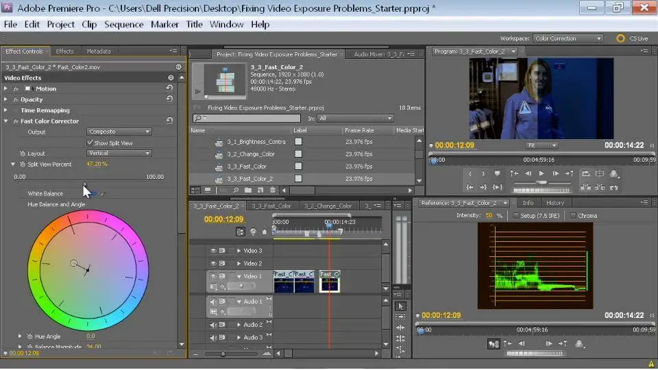Open Output settings icon in Program monitor

coord(613,173)
